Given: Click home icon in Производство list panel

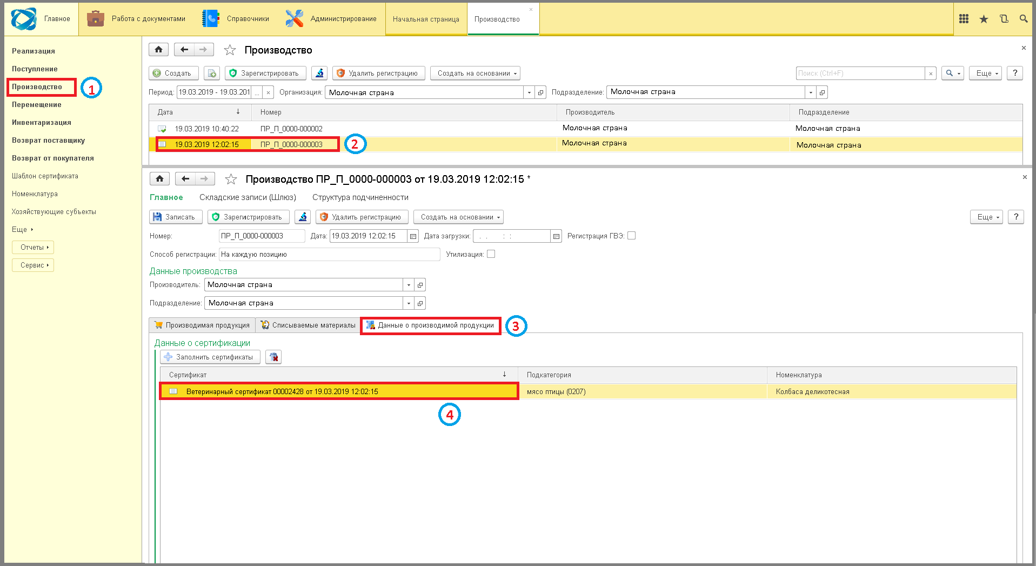Looking at the screenshot, I should point(158,50).
